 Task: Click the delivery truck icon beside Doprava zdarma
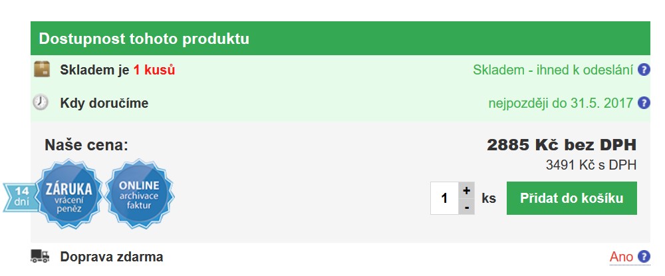(x=40, y=256)
